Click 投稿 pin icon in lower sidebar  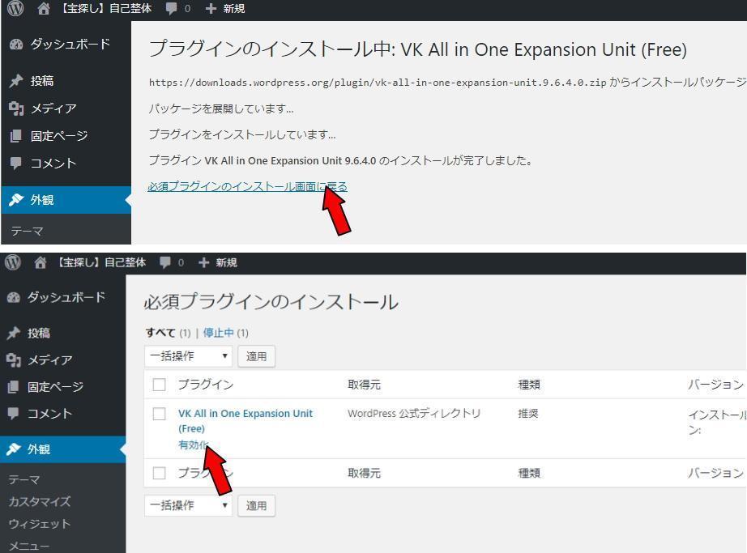(x=14, y=333)
